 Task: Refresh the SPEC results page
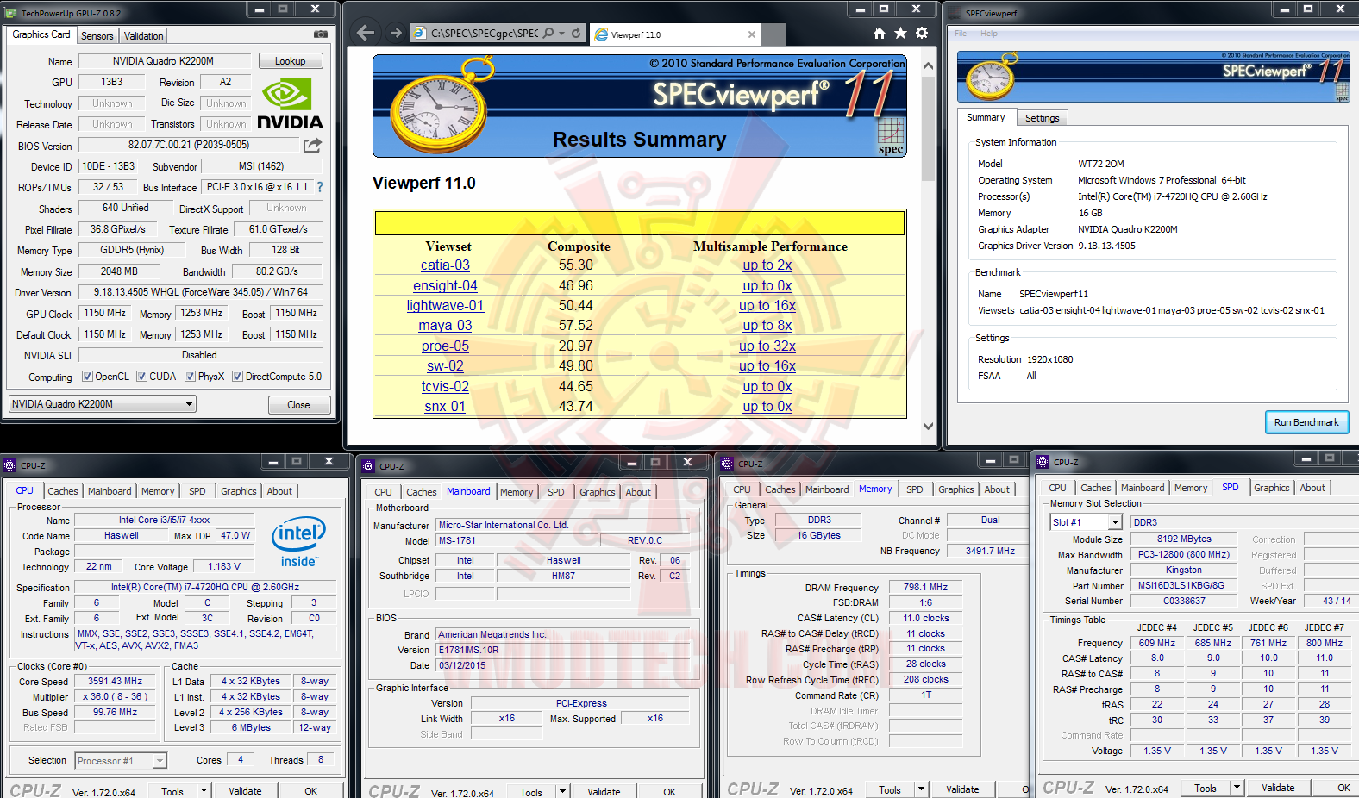576,34
